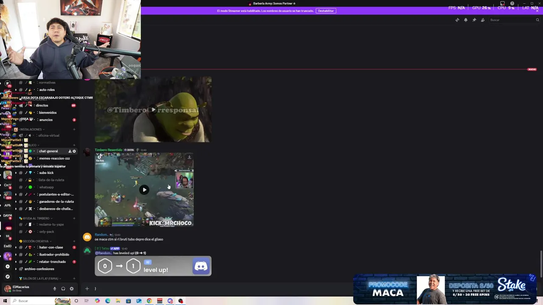Click Add a Server plus icon in server rail
This screenshot has height=305, width=543.
pos(8,266)
